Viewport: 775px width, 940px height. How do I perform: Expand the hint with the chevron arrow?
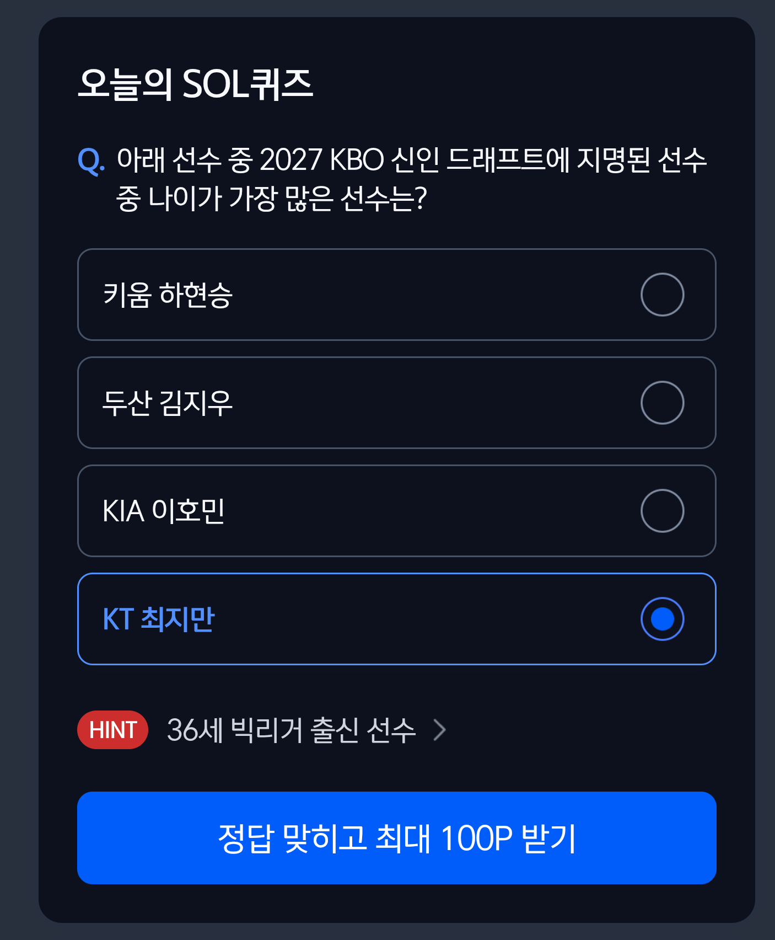coord(439,730)
